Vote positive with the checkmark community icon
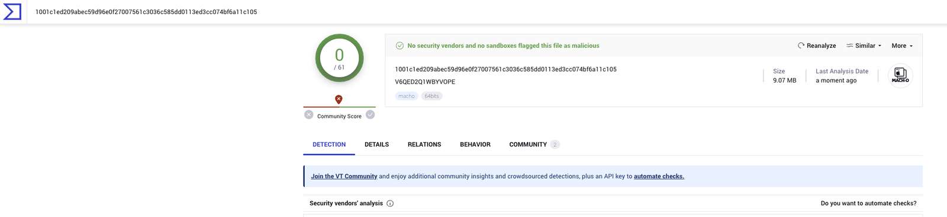947x217 pixels. click(370, 115)
